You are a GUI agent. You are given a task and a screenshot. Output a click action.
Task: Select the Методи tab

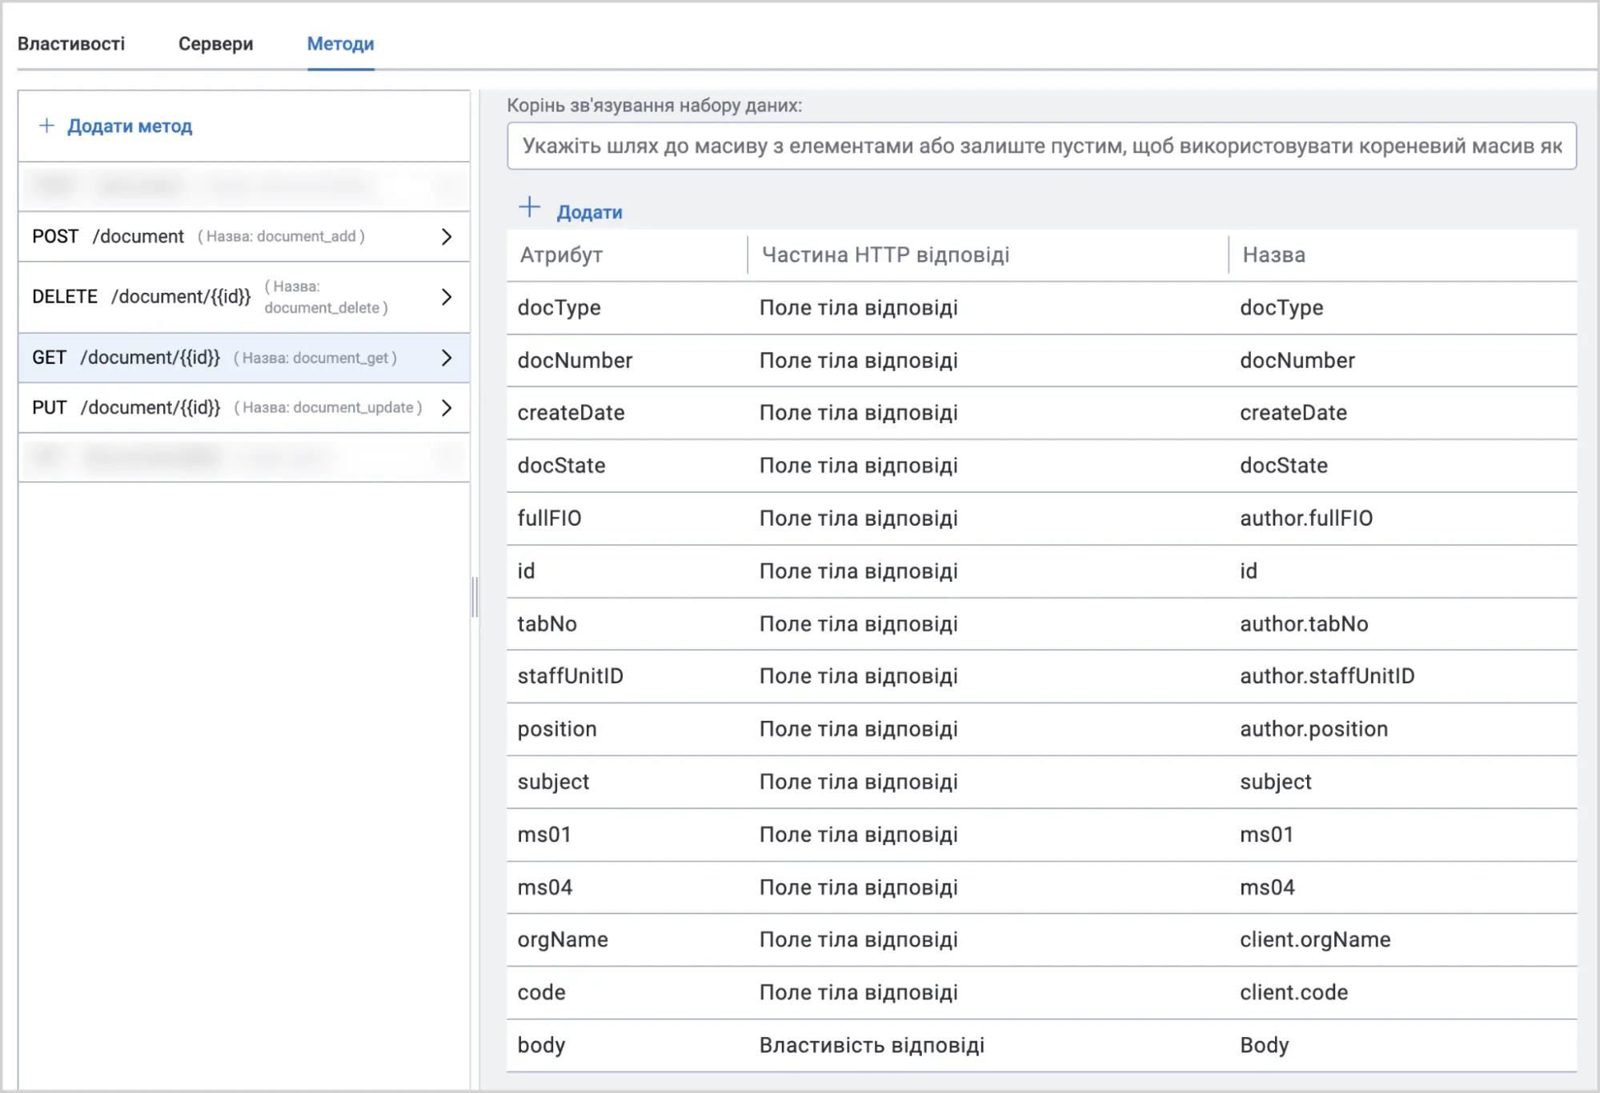[340, 44]
